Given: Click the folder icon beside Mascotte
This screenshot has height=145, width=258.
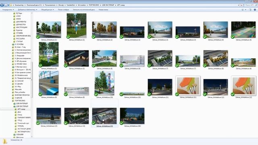Looking at the screenshot, I should coord(13,89).
